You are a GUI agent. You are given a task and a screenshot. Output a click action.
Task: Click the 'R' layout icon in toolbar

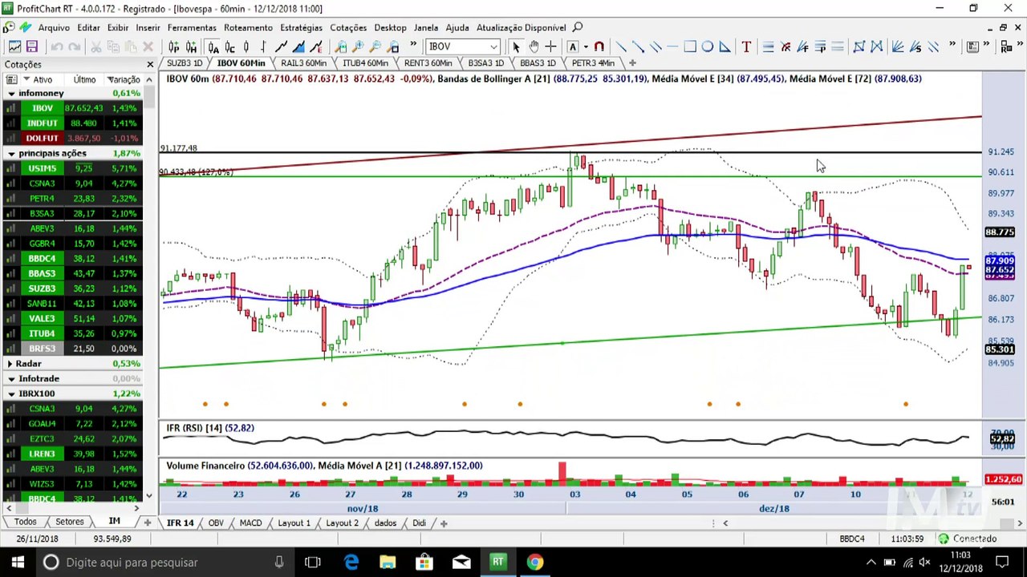1007,46
